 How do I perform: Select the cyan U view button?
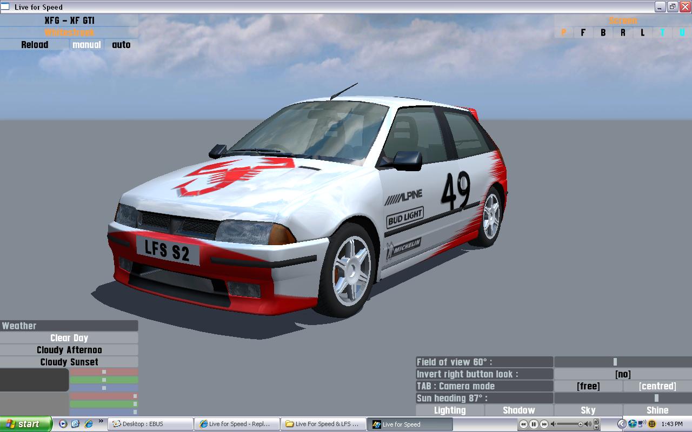tap(682, 32)
